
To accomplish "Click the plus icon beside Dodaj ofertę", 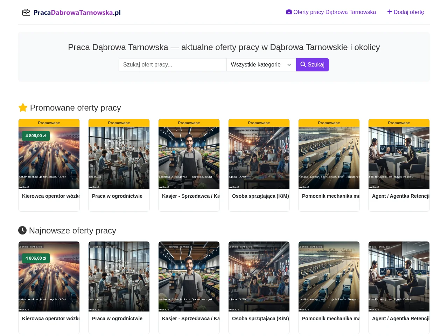I will [390, 12].
